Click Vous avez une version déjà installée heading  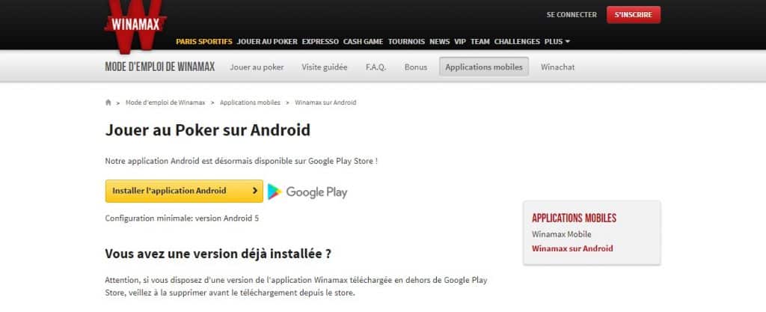coord(218,254)
